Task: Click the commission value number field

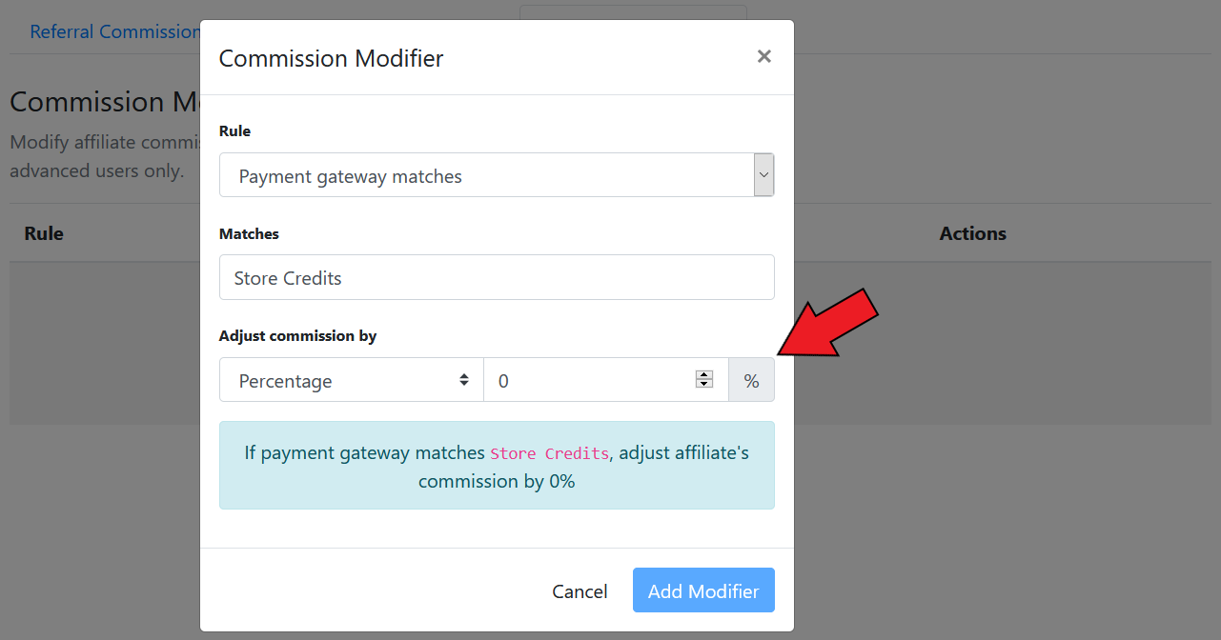Action: click(606, 380)
